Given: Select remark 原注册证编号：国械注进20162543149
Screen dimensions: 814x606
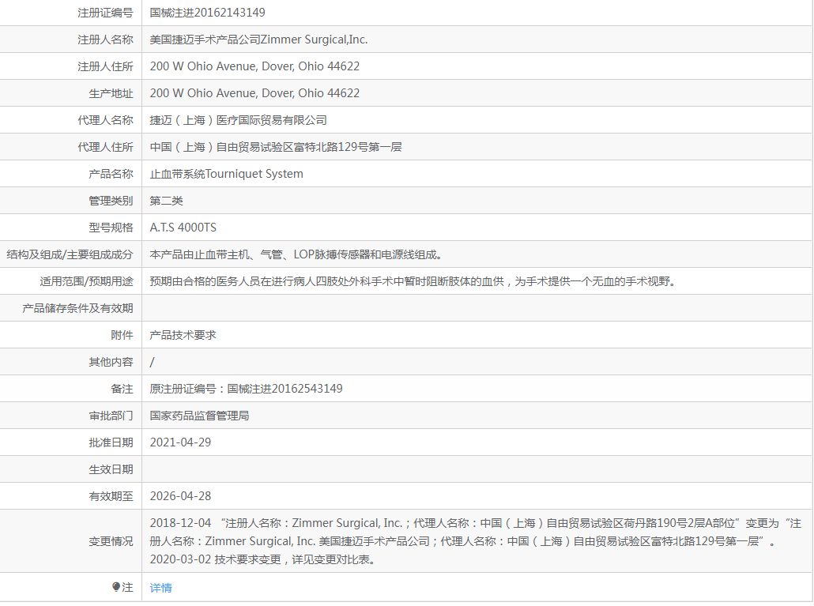Looking at the screenshot, I should (x=246, y=389).
